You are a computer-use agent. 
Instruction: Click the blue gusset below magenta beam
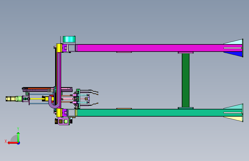pyautogui.click(x=235, y=54)
